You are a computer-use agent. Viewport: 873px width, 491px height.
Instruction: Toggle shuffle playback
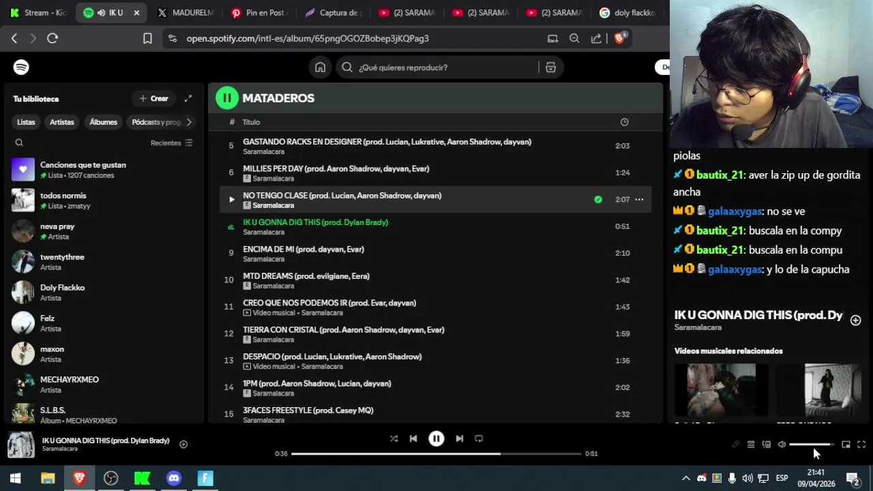point(394,438)
